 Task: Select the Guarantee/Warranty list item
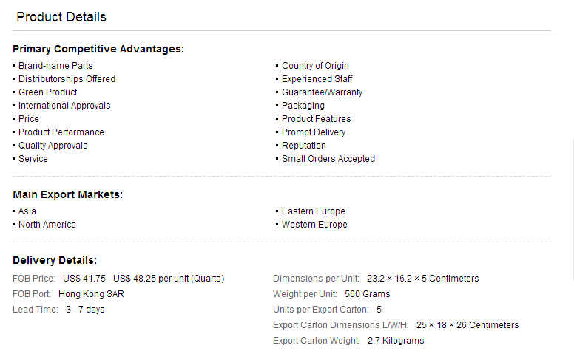pyautogui.click(x=323, y=92)
